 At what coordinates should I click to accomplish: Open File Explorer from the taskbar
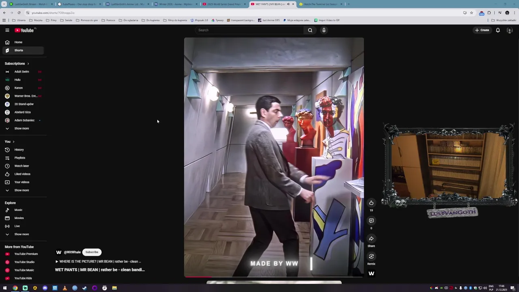(114, 288)
